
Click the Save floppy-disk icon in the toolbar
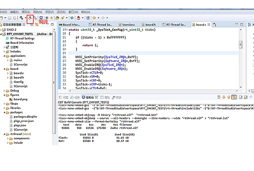[9, 18]
